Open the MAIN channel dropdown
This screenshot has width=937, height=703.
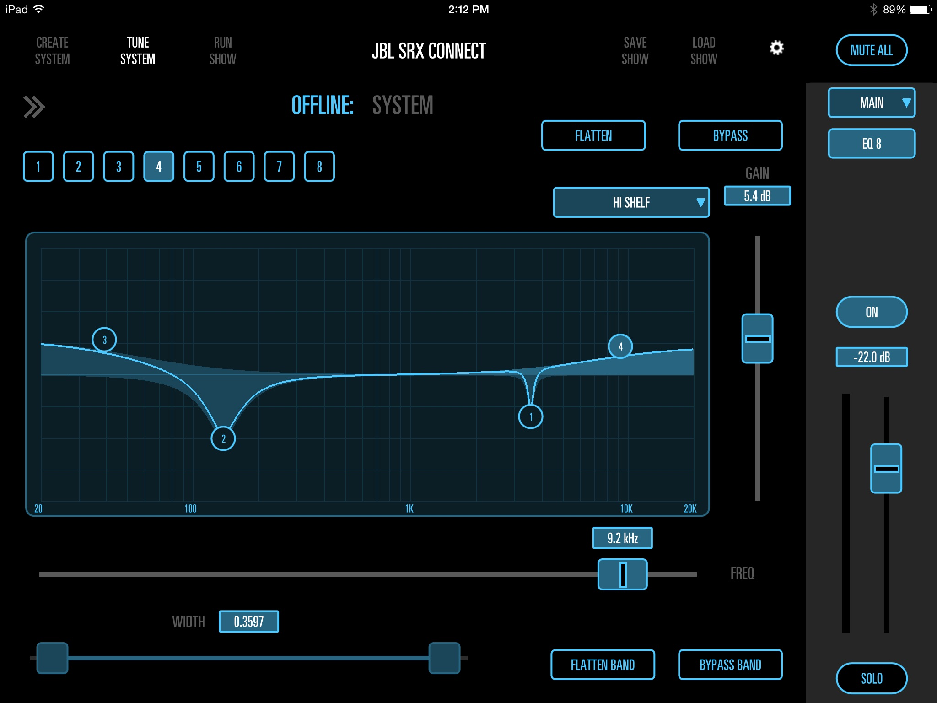coord(871,103)
